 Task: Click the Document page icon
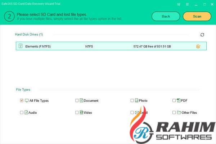click(81, 100)
